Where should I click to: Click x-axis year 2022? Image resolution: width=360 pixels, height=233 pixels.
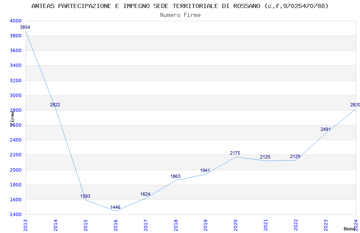296,225
